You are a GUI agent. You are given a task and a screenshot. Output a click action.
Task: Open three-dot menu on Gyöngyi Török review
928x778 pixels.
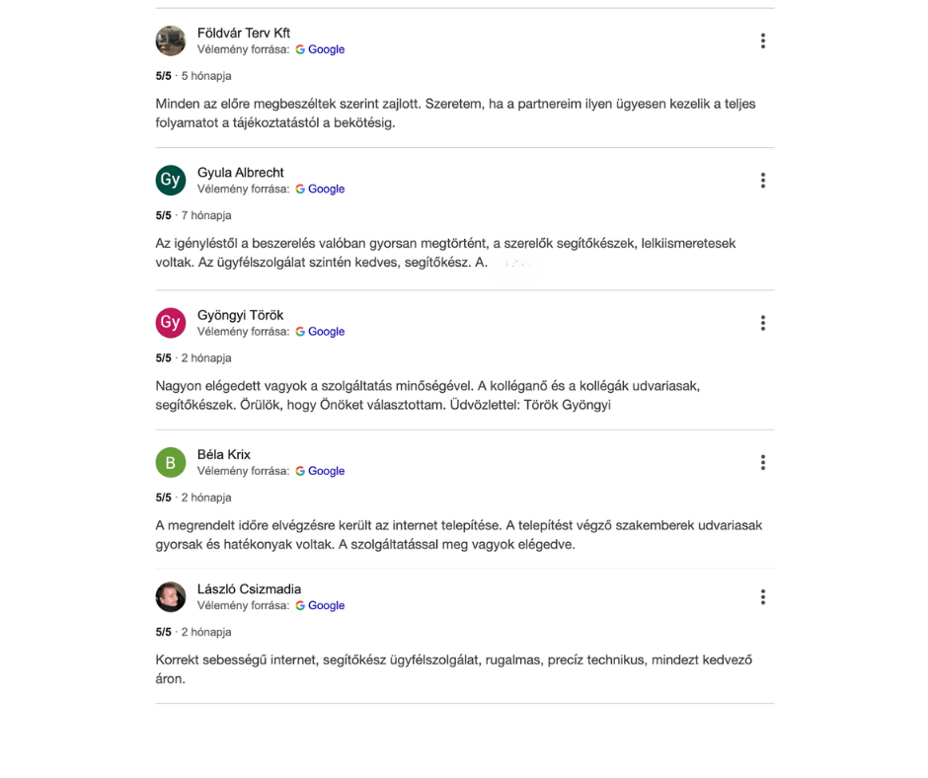[763, 323]
